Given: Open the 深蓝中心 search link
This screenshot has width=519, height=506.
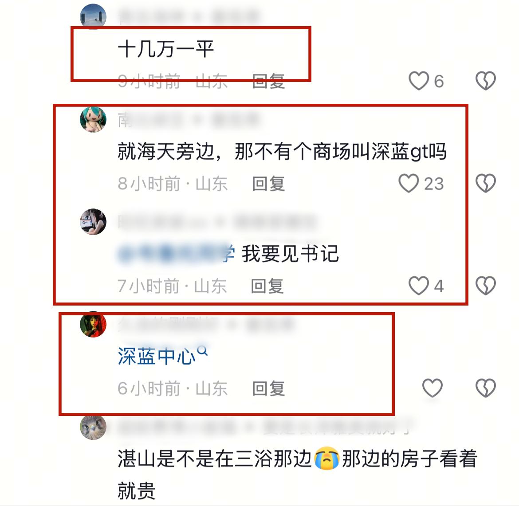Looking at the screenshot, I should point(163,356).
